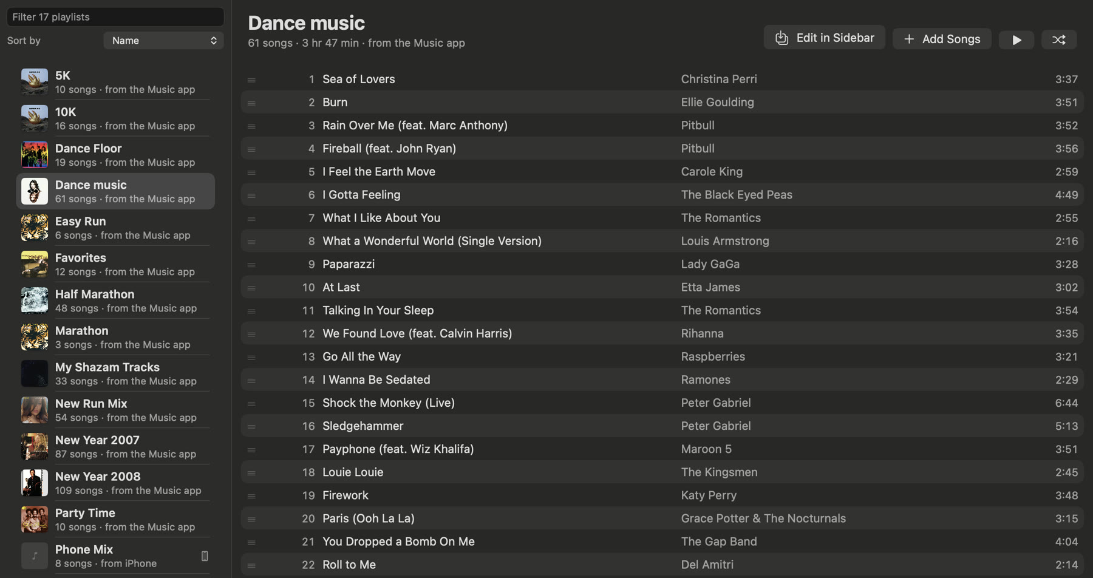The image size is (1093, 578).
Task: Open the New Year 2007 playlist
Action: (115, 446)
